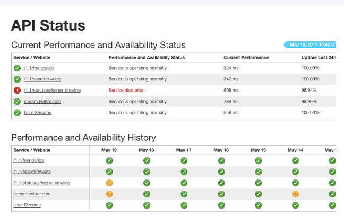Open /1.1/friends/ids link in history table
This screenshot has width=344, height=216.
29,160
